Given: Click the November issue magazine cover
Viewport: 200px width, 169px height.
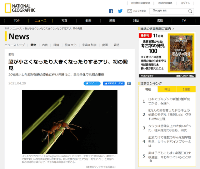Looking at the screenshot, I should (x=181, y=53).
